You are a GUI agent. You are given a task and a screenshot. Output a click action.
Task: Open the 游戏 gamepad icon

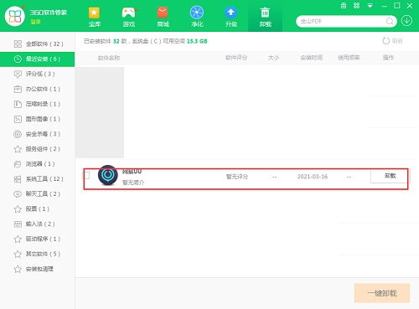click(129, 13)
